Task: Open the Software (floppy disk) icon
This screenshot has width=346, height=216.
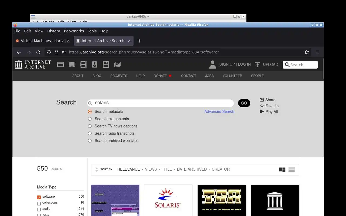Action: coord(106,65)
